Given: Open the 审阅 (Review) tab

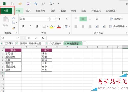Looking at the screenshot, I should tap(73, 11).
